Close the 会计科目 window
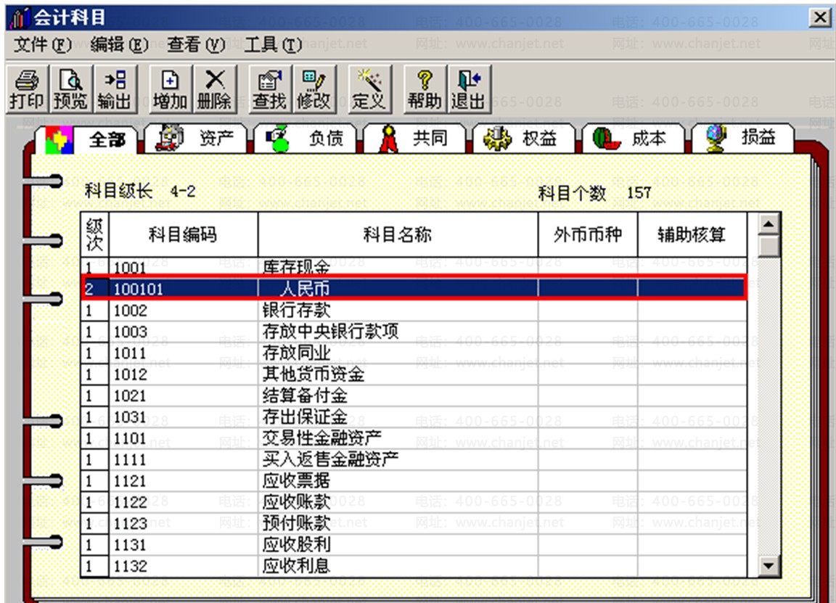The image size is (836, 603). tap(819, 17)
